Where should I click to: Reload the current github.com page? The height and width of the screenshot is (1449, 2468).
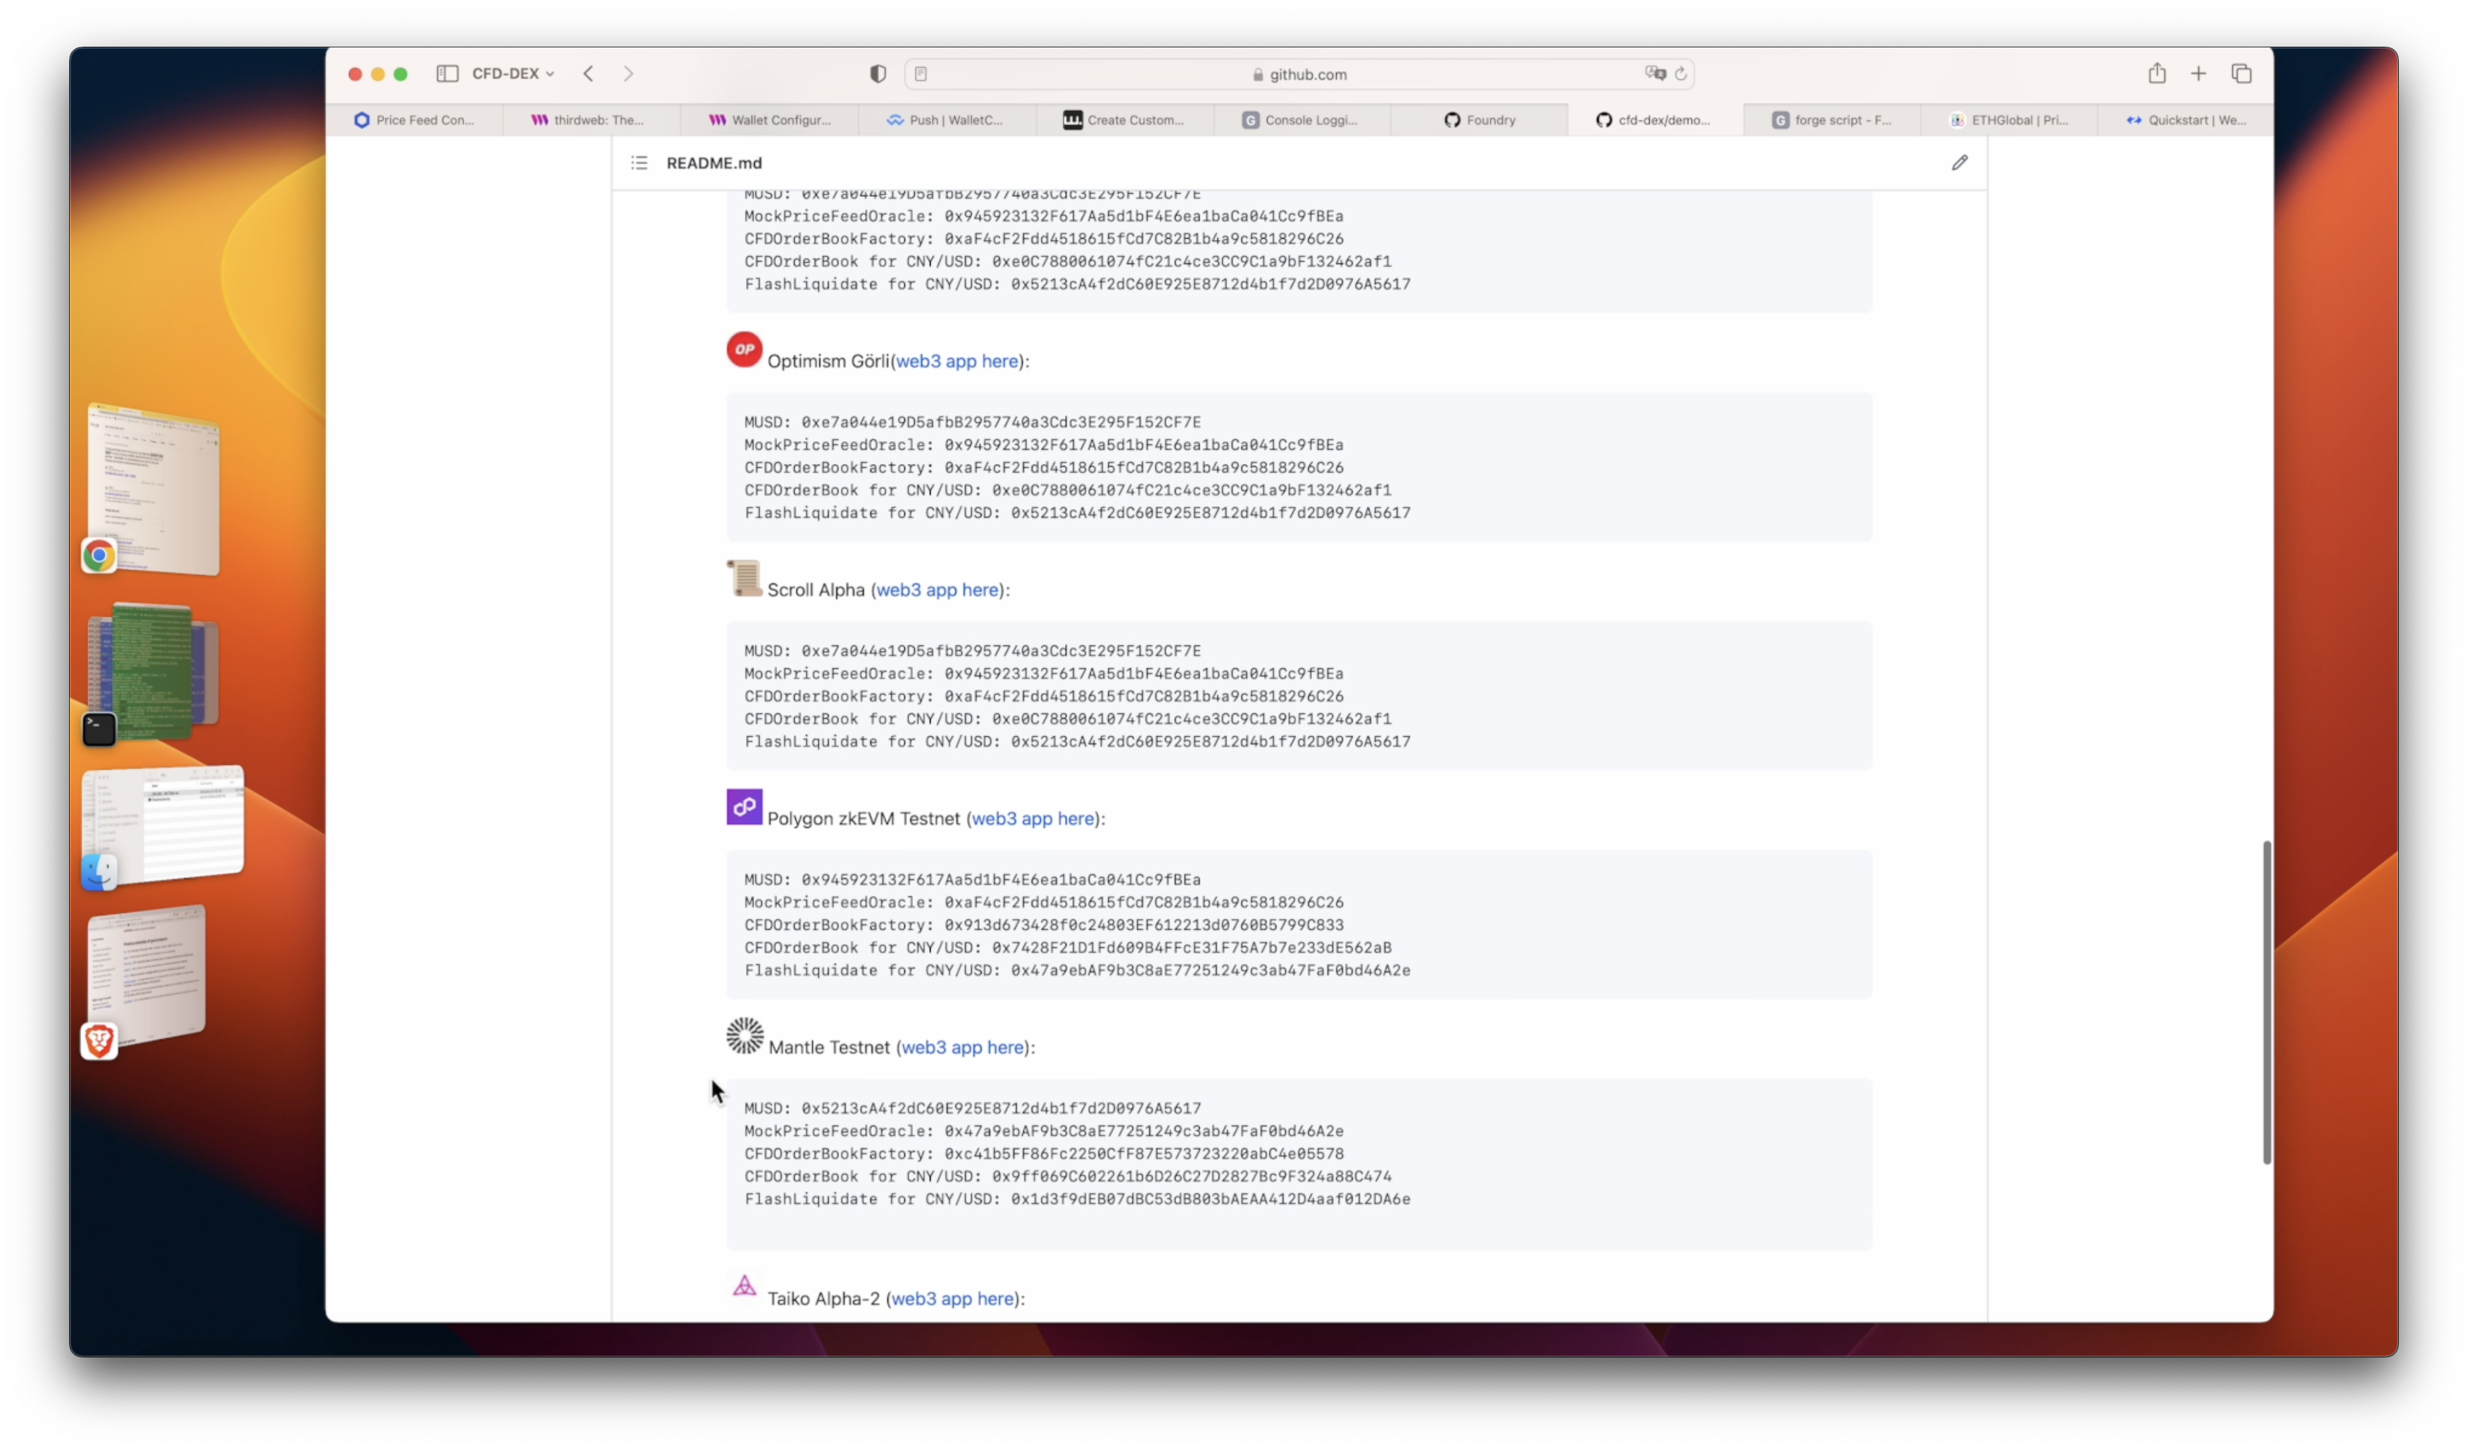1681,74
